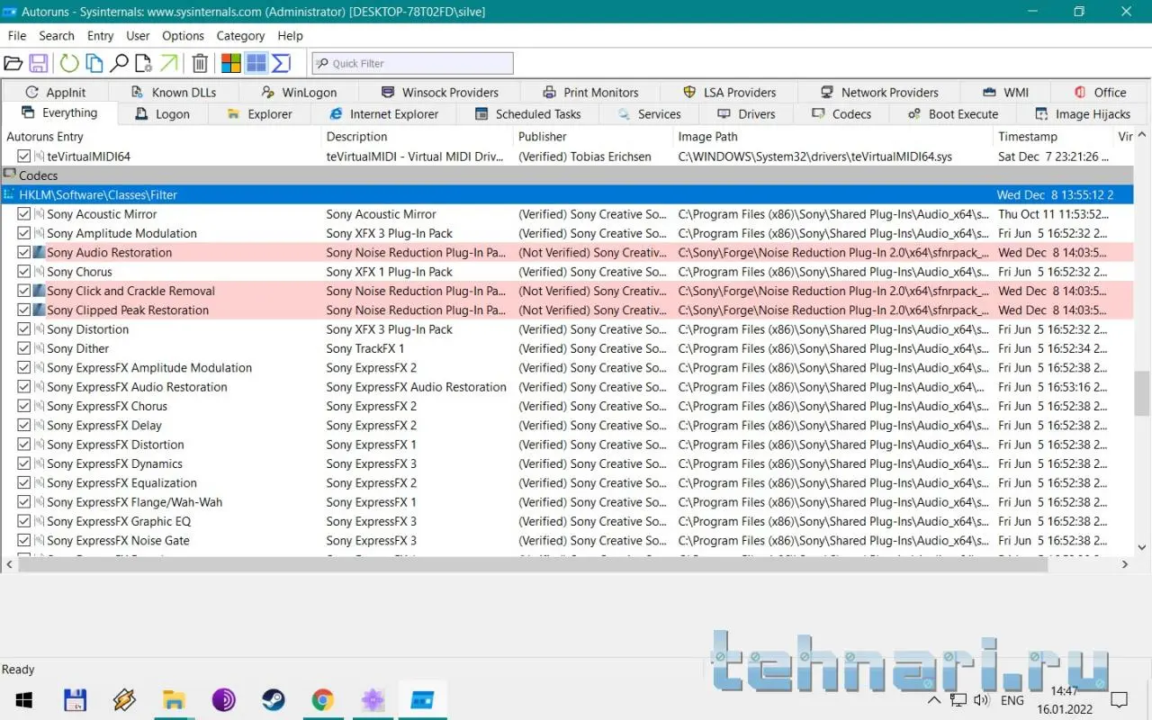The width and height of the screenshot is (1152, 720).
Task: Launch Steam from the taskbar
Action: [x=274, y=699]
